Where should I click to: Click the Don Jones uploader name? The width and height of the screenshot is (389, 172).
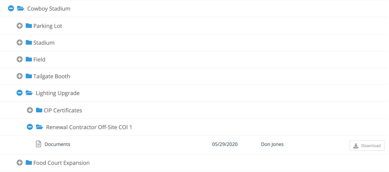pyautogui.click(x=272, y=144)
